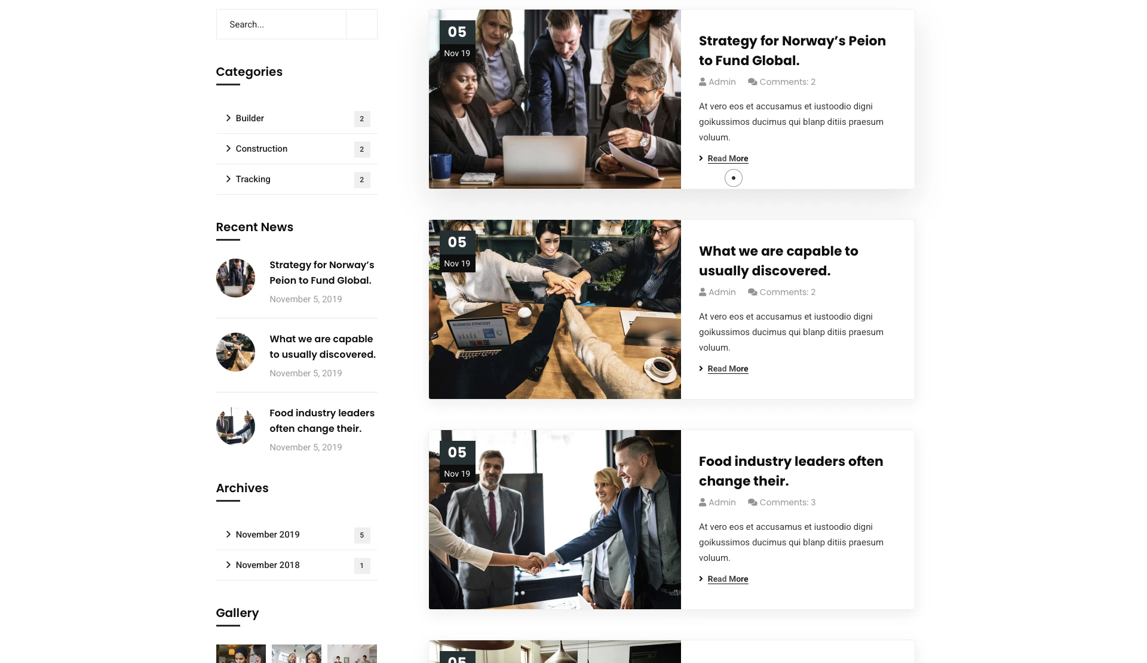The height and width of the screenshot is (663, 1147).
Task: Open November 2018 archive
Action: click(x=267, y=565)
